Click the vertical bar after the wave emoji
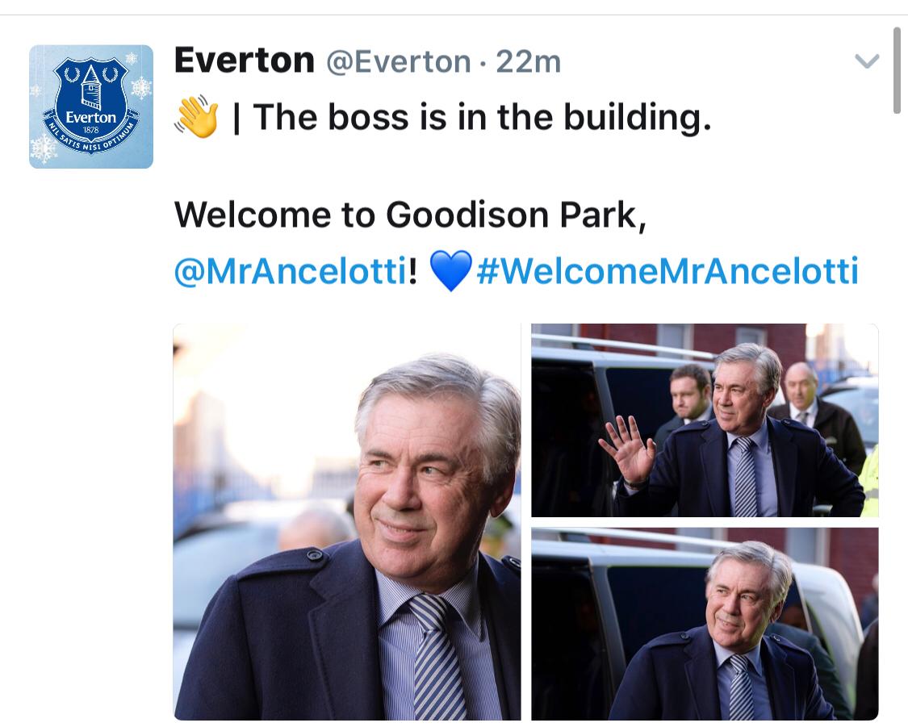This screenshot has height=727, width=908. pyautogui.click(x=236, y=118)
